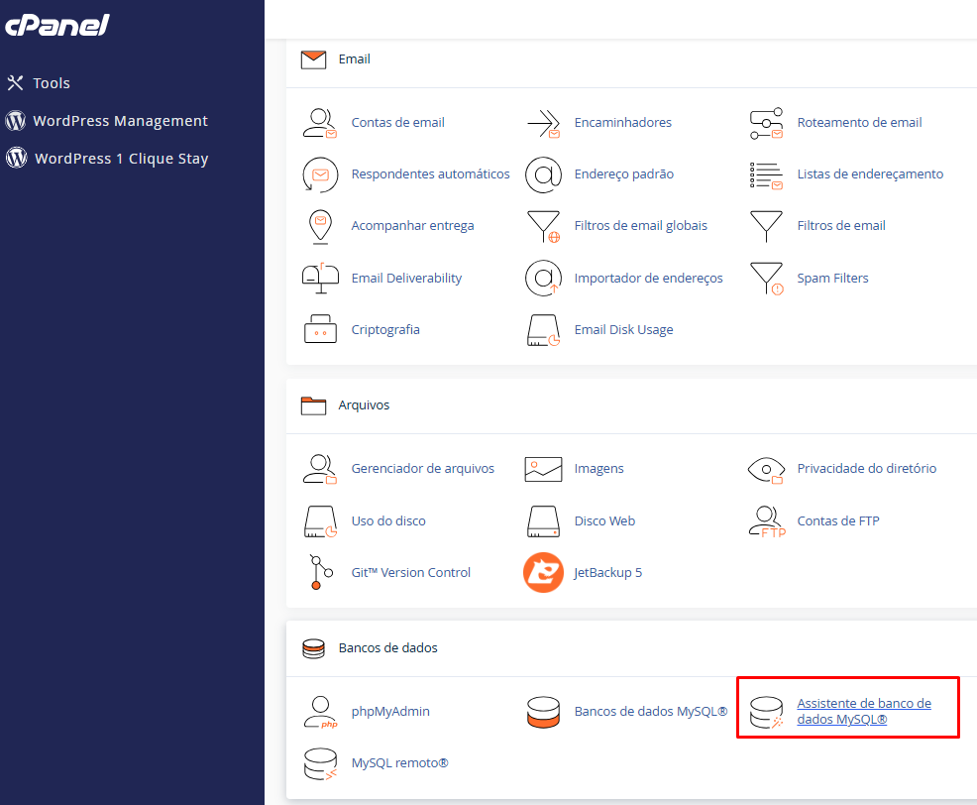Collapse the Email section header
Image resolution: width=977 pixels, height=805 pixels.
[x=354, y=59]
